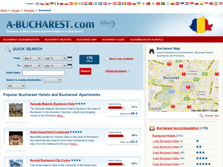This screenshot has height=167, width=223.
Task: Pick the Turkish flag language
Action: (129, 4)
